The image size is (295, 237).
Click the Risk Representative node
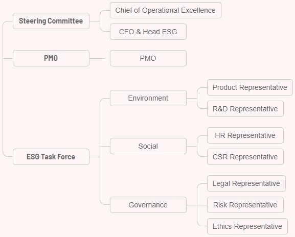click(245, 205)
